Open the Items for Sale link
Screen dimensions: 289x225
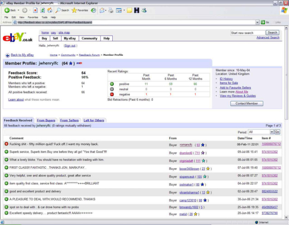coord(229,83)
